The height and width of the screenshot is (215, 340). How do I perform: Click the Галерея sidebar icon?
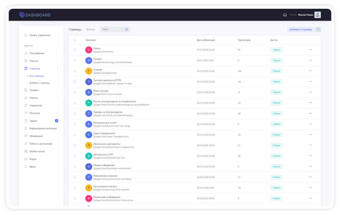click(x=26, y=90)
